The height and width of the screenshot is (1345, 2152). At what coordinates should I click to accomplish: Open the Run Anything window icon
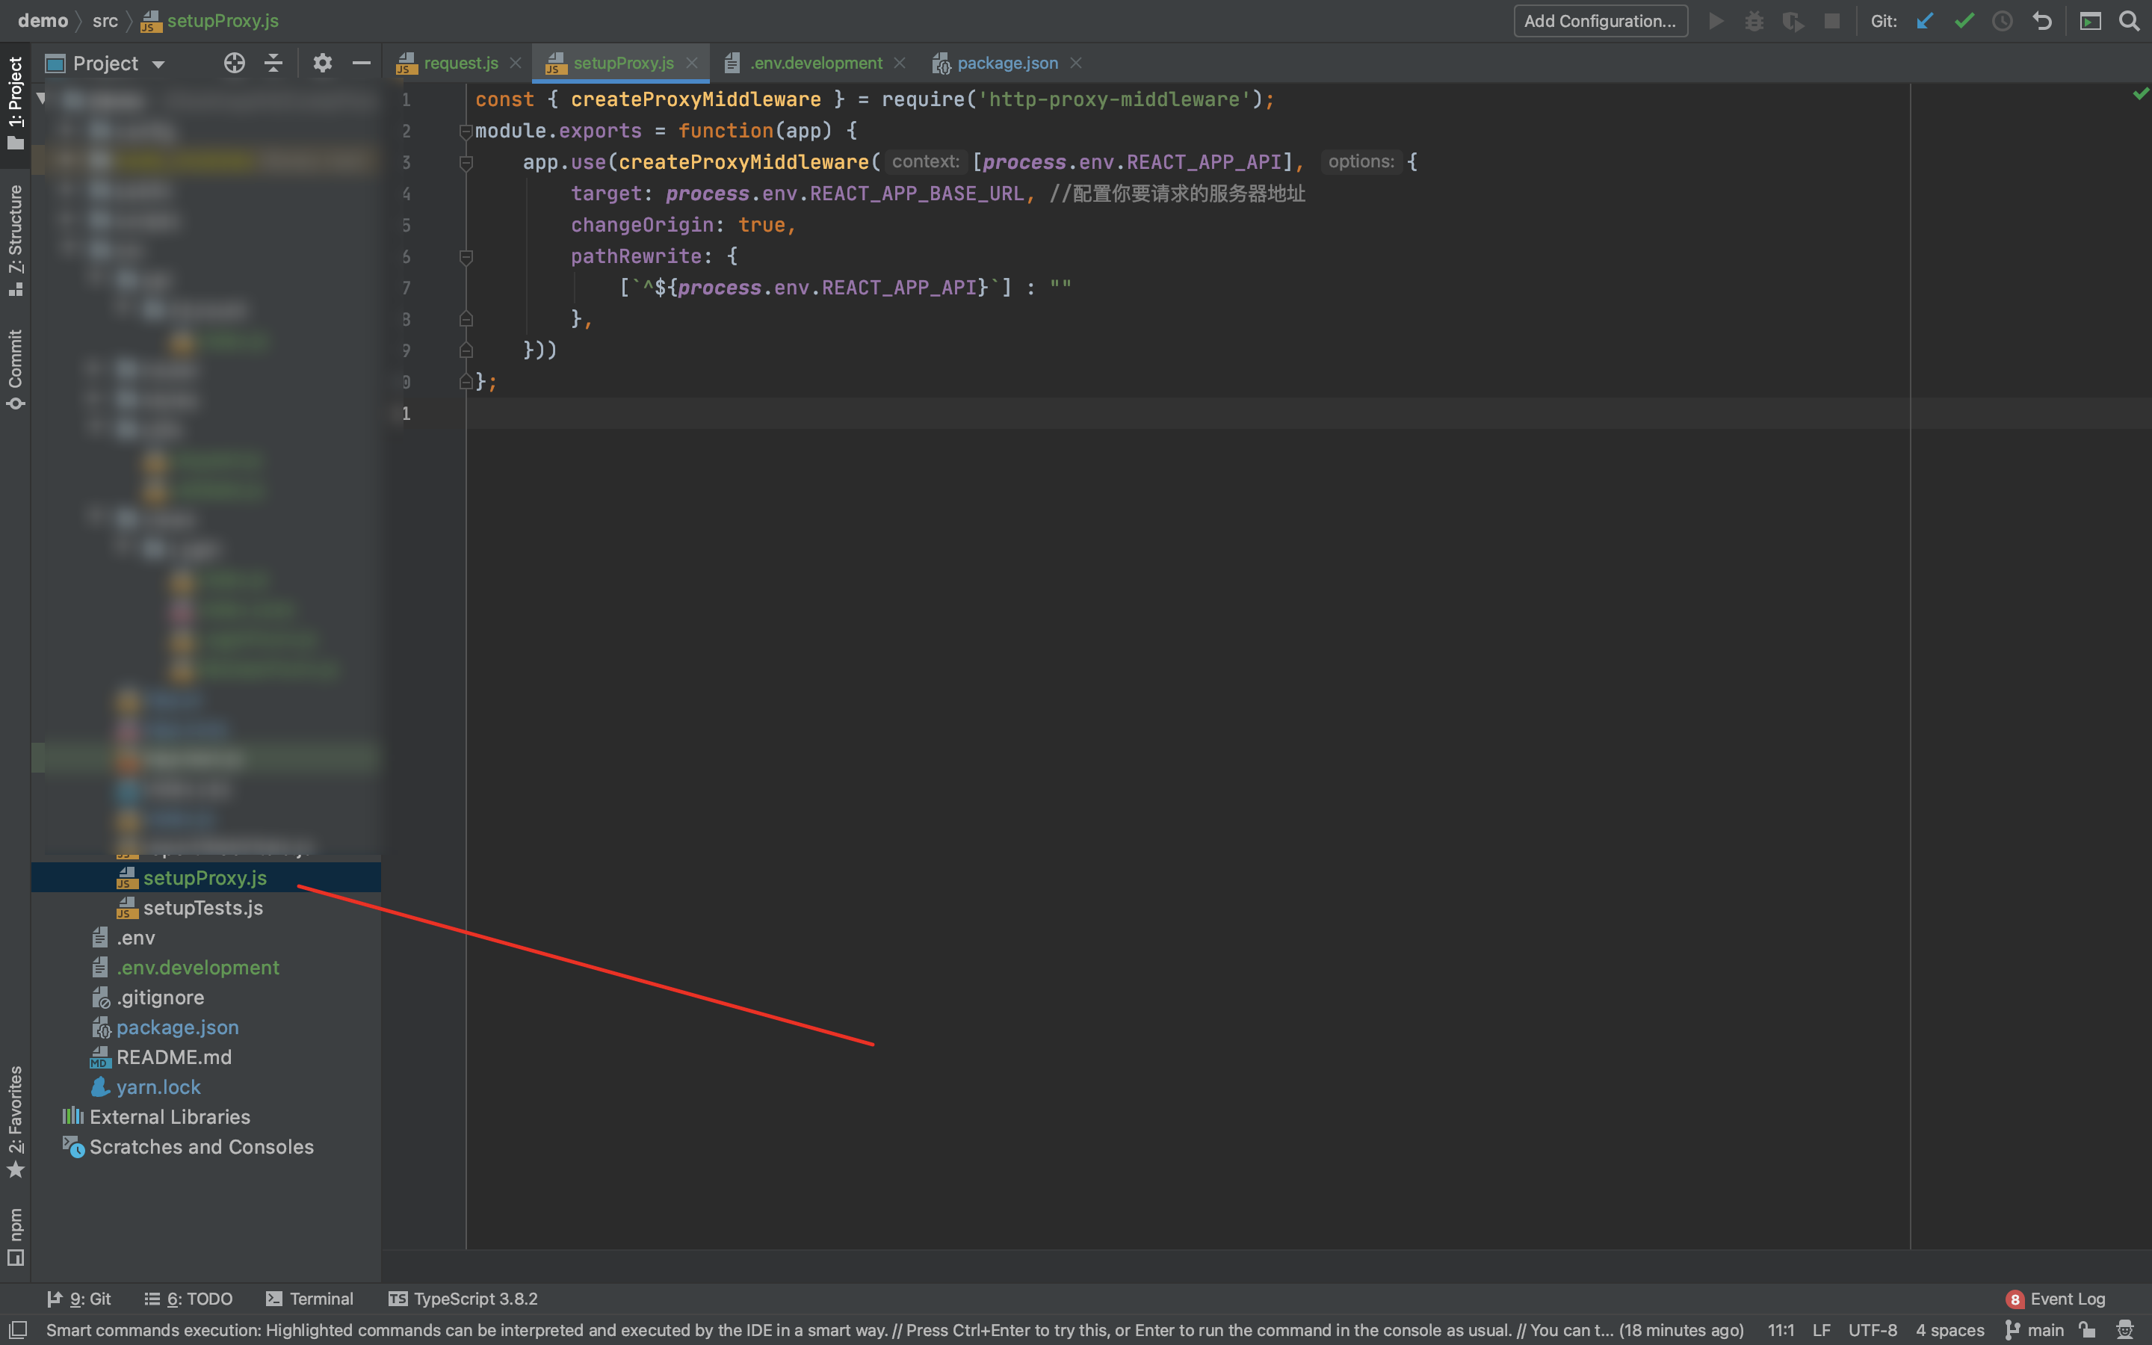click(2091, 22)
